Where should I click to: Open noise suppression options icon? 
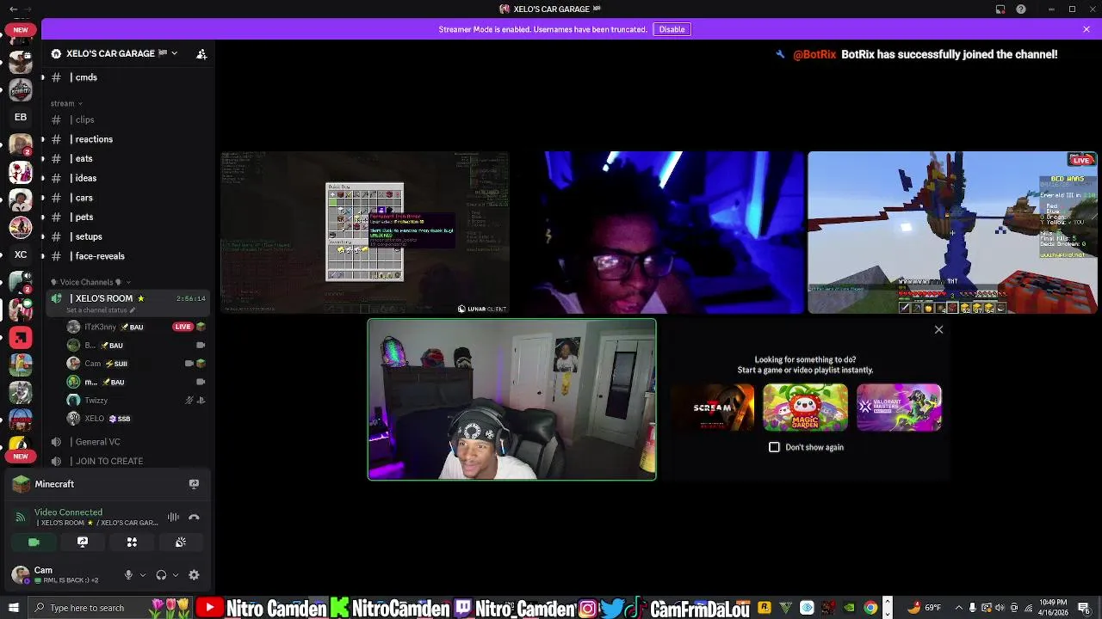click(173, 517)
